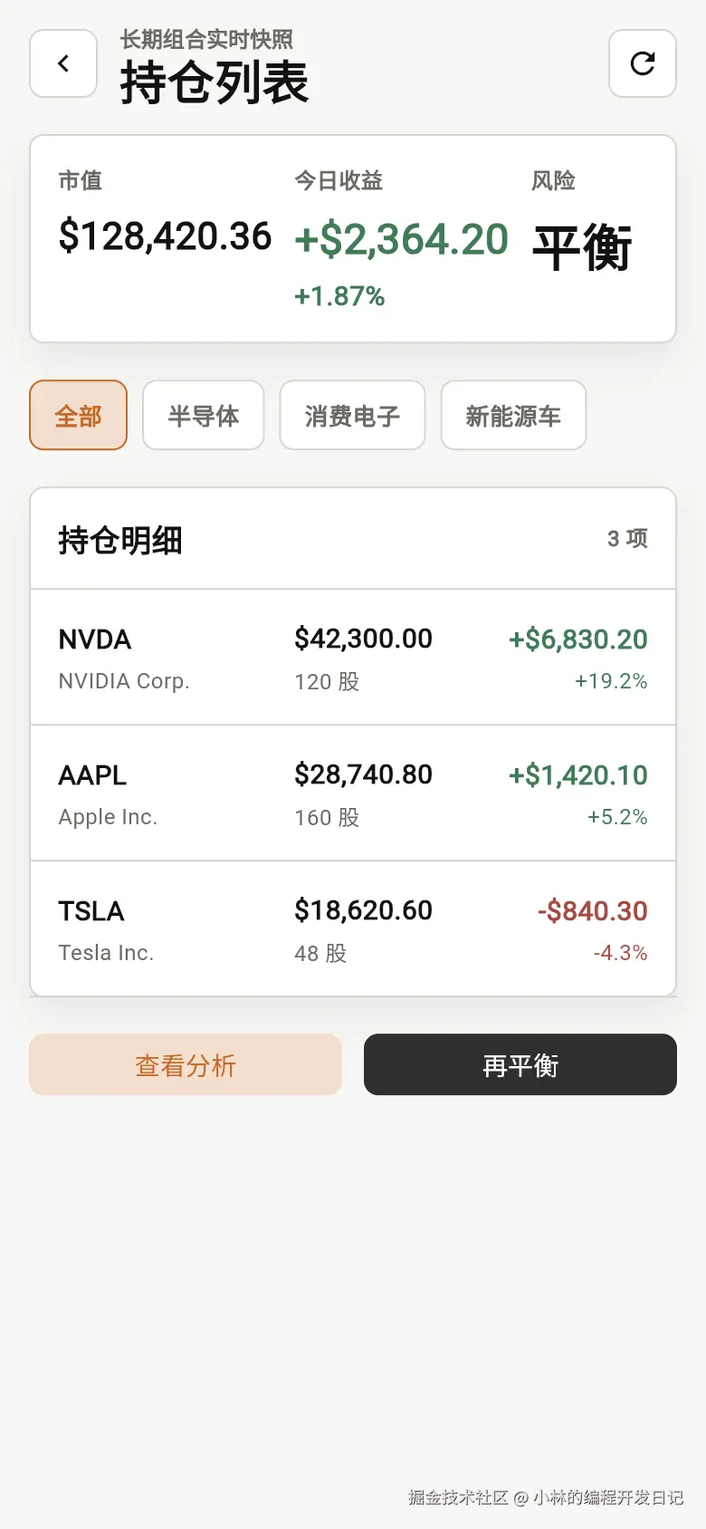Refresh the portfolio snapshot

click(x=643, y=63)
